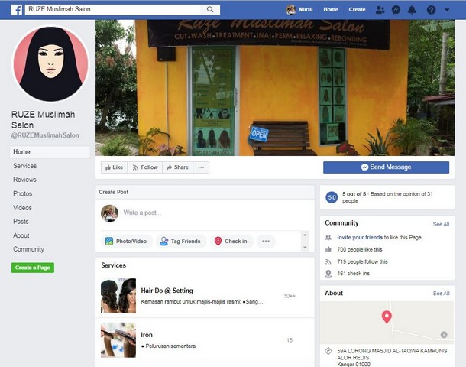Click the search magnifier icon
This screenshot has width=466, height=367.
pyautogui.click(x=210, y=9)
